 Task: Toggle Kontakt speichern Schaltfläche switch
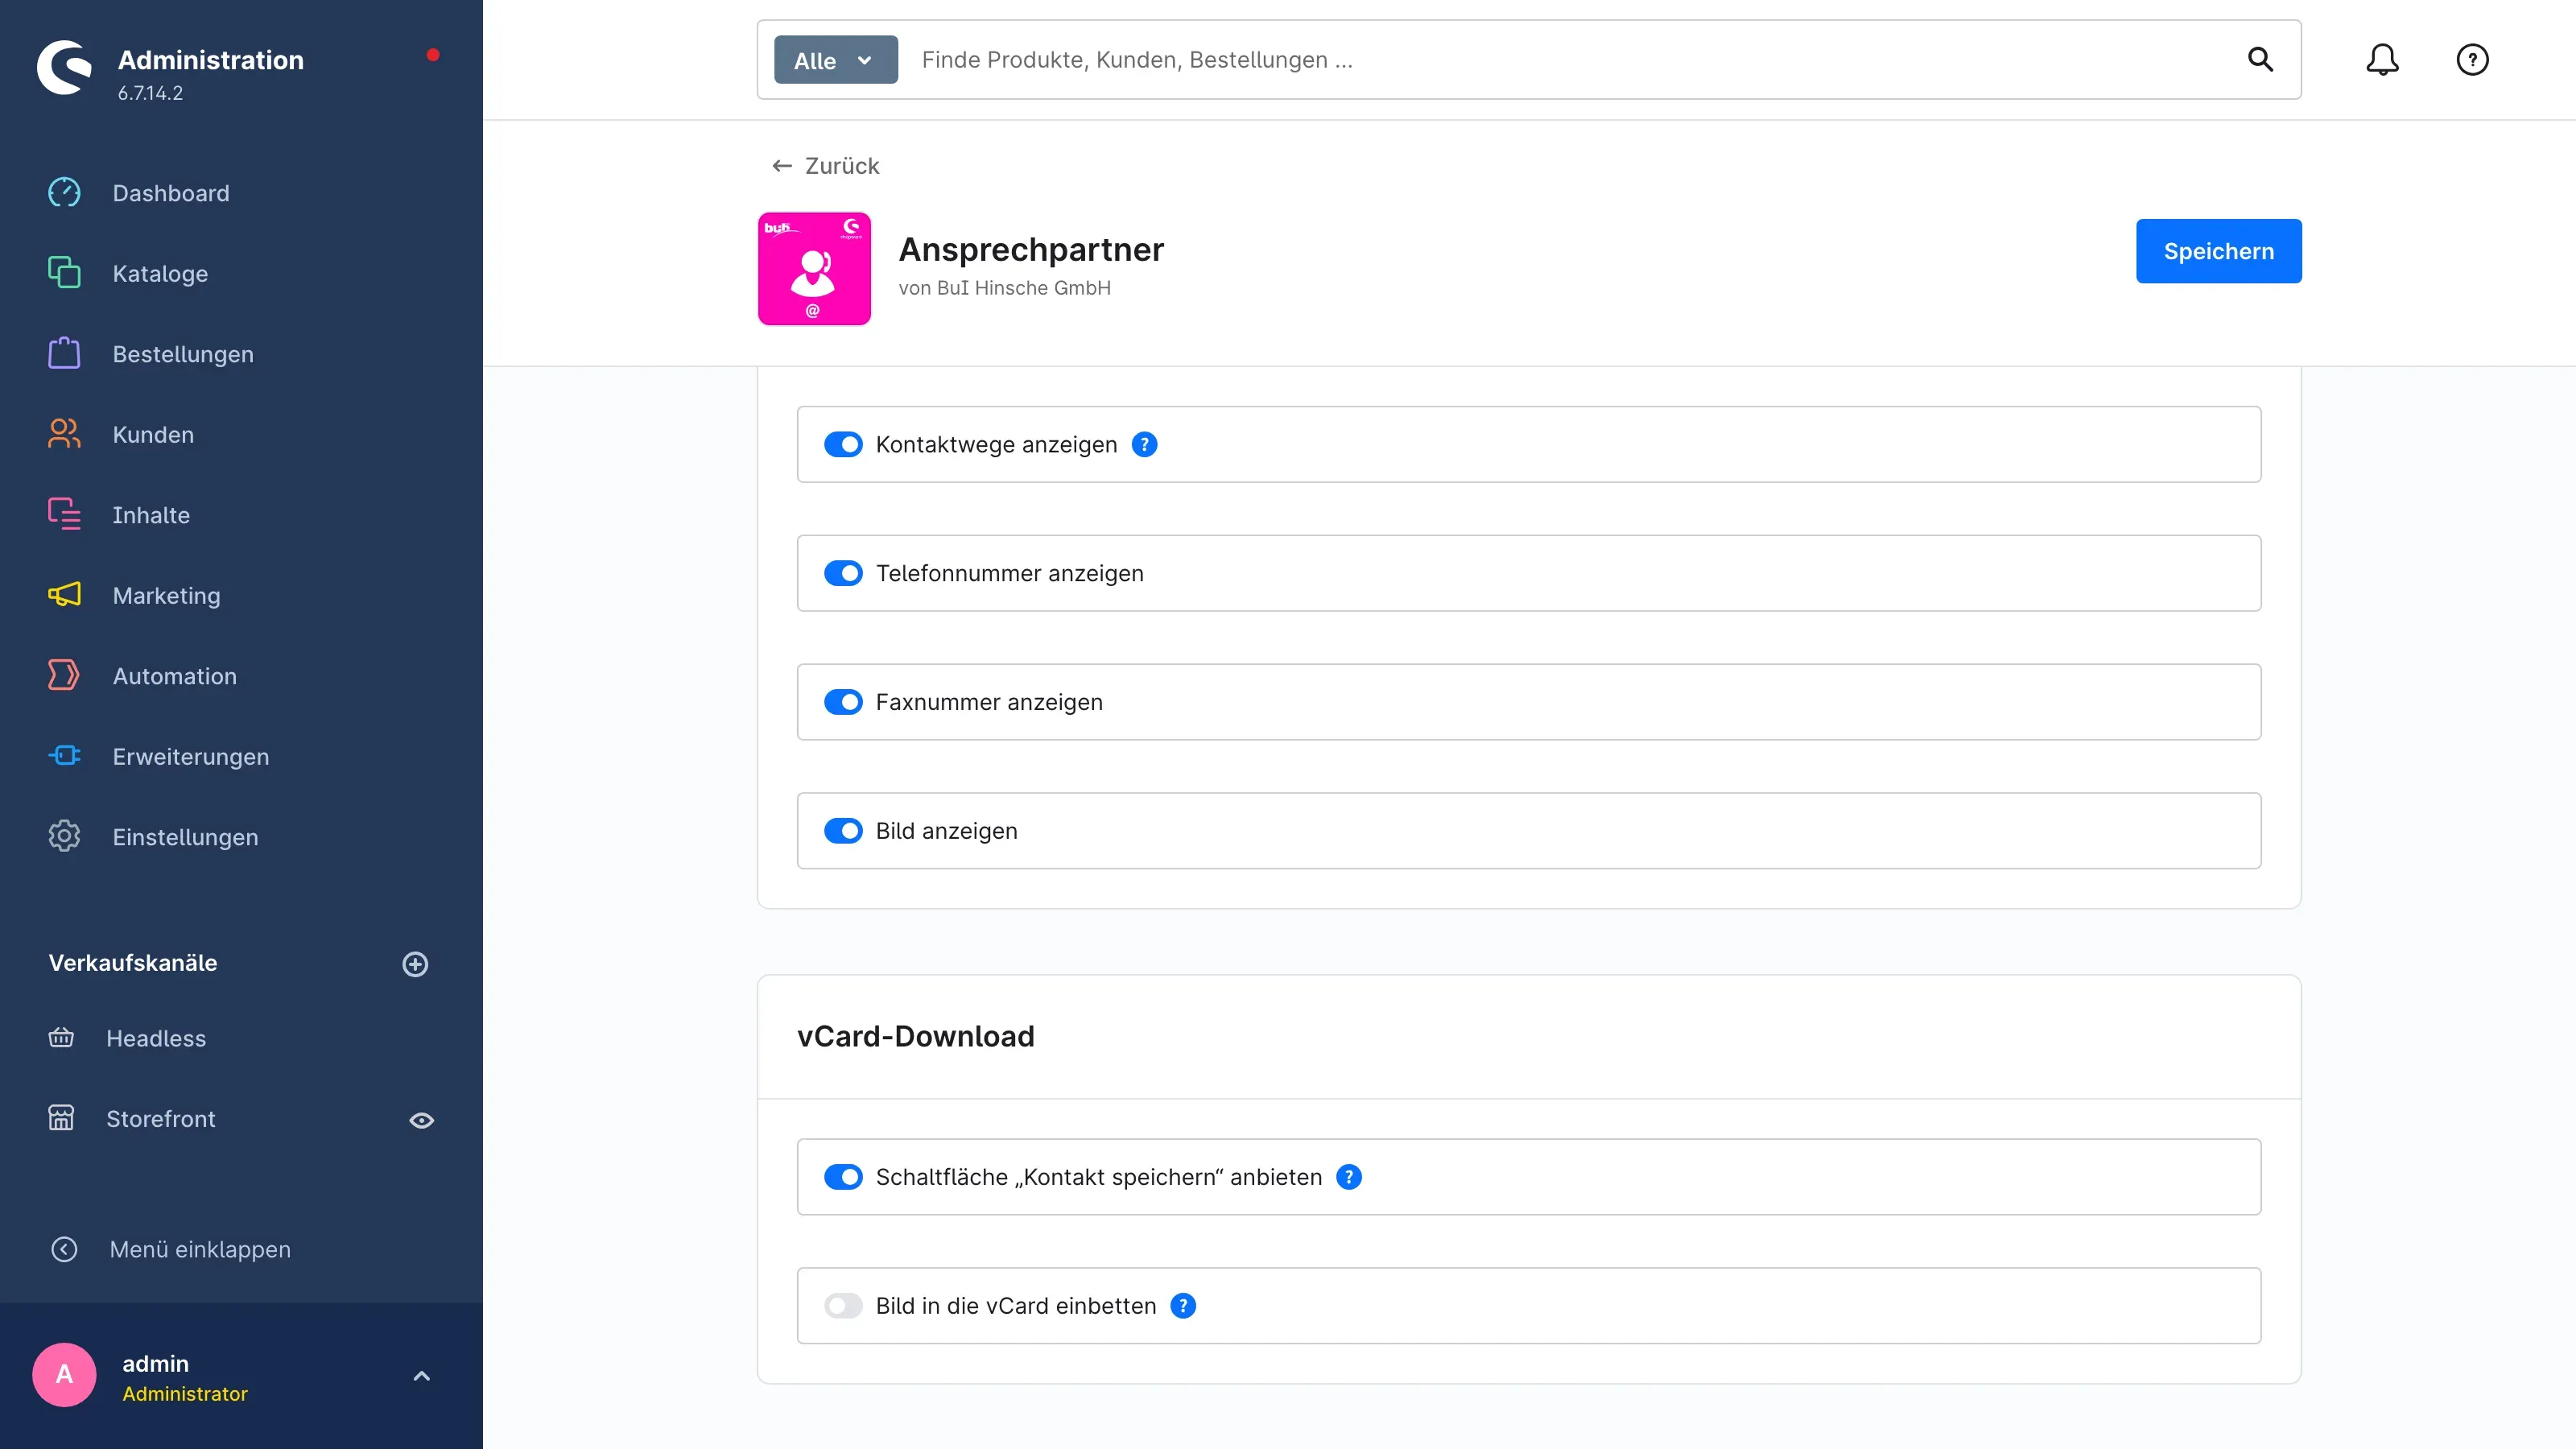843,1177
